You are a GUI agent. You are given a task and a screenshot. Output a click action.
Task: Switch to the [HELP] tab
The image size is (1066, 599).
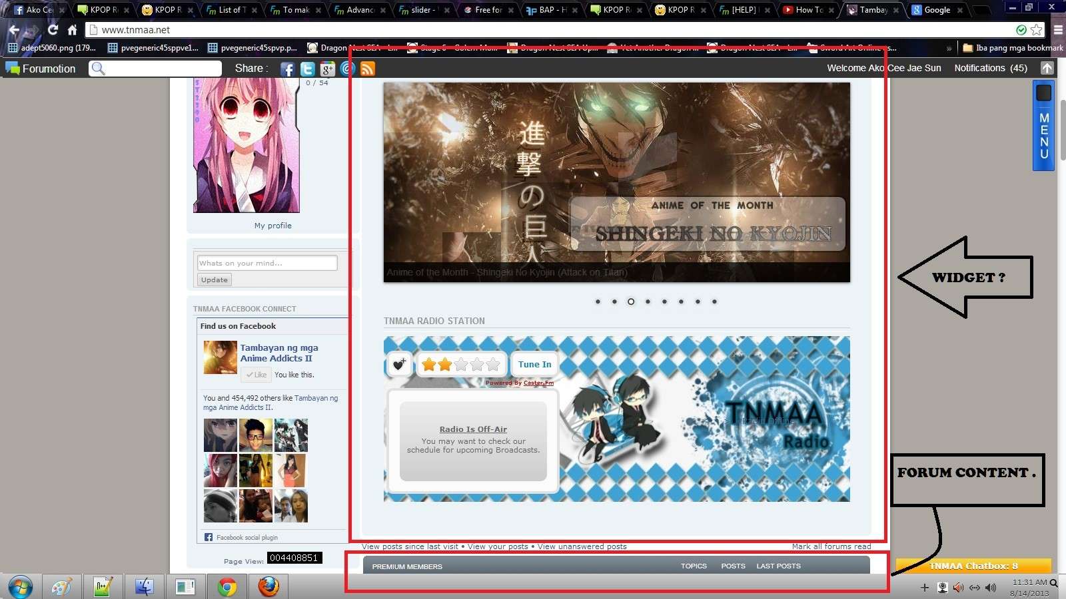click(744, 10)
